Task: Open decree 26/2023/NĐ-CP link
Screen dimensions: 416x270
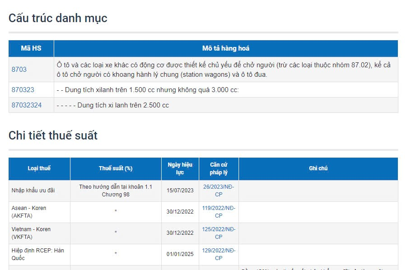Action: click(219, 191)
